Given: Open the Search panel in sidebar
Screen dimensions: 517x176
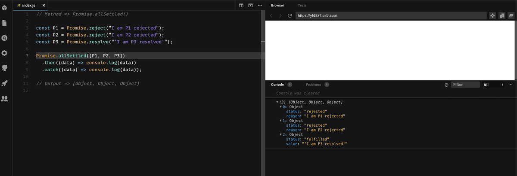Looking at the screenshot, I should (x=5, y=38).
